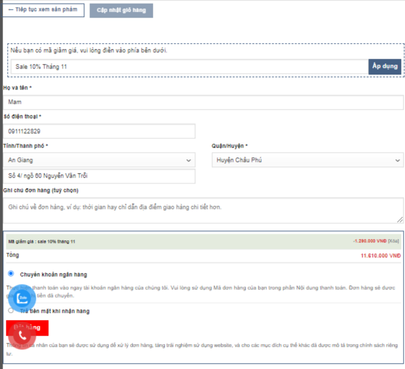Viewport: 405px width, 369px height.
Task: Expand the Quận/Huyện dropdown
Action: [307, 160]
